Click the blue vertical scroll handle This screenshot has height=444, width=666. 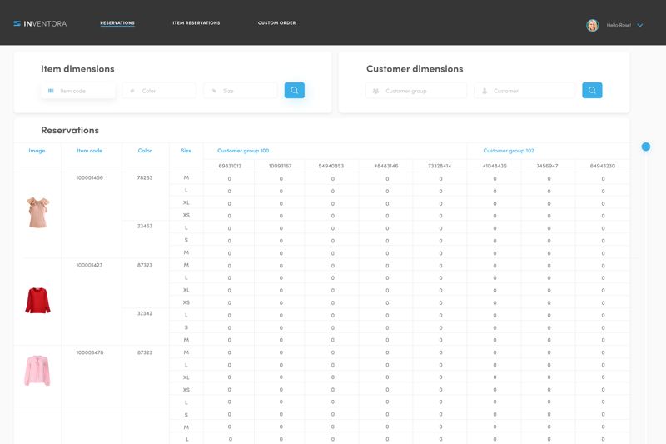point(646,147)
